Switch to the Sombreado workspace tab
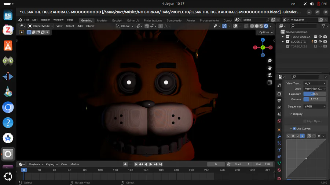Screen dimensions: 330x185 pos(174,20)
